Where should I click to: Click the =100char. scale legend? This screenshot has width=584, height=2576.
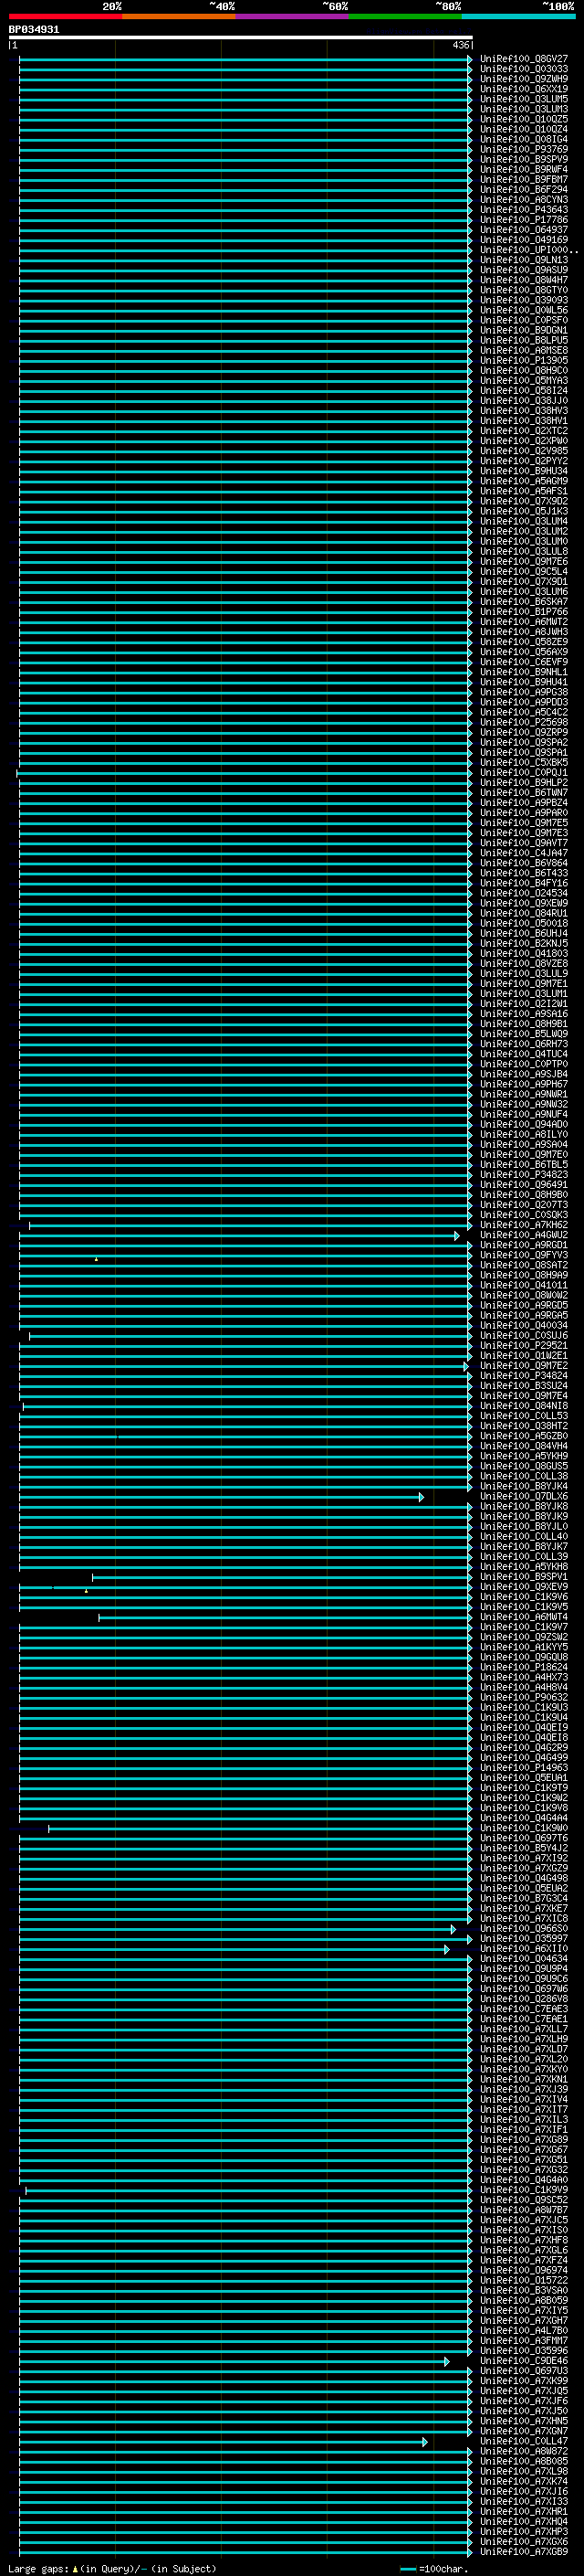[434, 2568]
